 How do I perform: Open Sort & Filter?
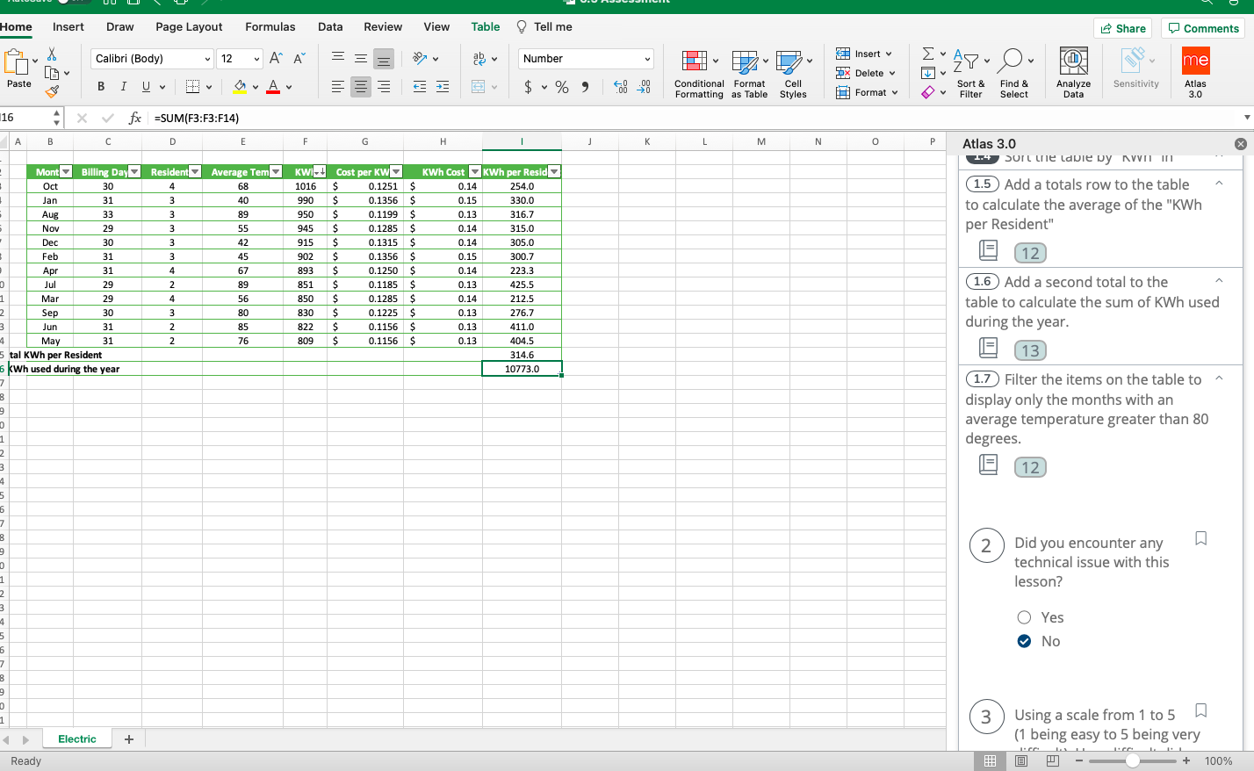click(970, 73)
